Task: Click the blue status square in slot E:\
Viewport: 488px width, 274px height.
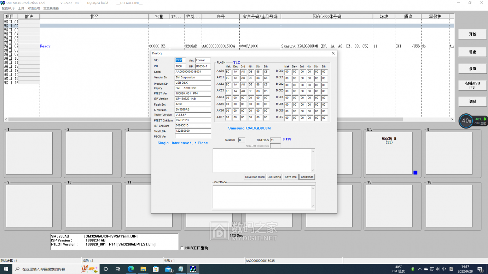Action: (x=416, y=173)
